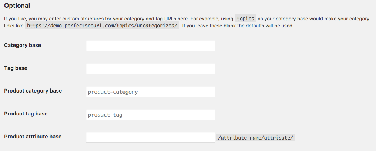The width and height of the screenshot is (376, 151).
Task: Click the "product-category" placeholder text
Action: pyautogui.click(x=113, y=92)
